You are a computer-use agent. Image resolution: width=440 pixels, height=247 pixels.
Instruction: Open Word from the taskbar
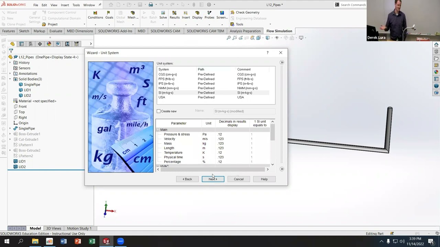pos(64,241)
